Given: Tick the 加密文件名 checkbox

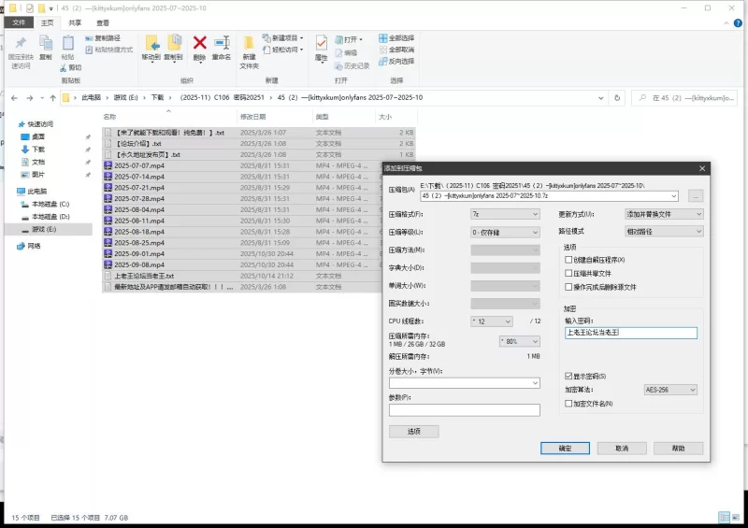Looking at the screenshot, I should [568, 403].
